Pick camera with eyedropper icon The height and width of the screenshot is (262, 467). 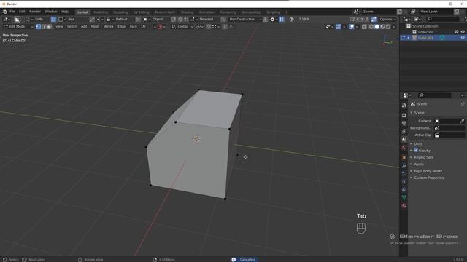pyautogui.click(x=462, y=121)
